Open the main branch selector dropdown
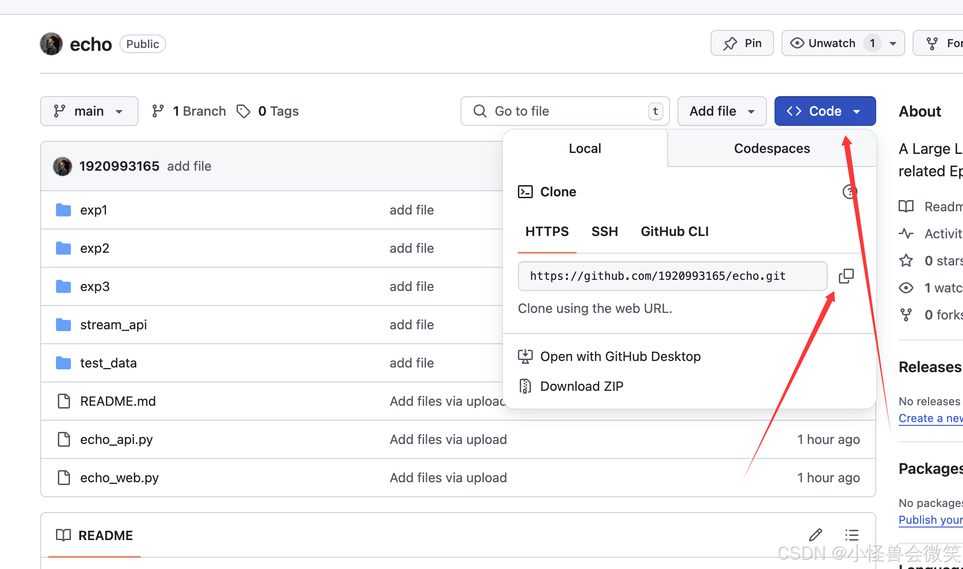Image resolution: width=963 pixels, height=569 pixels. coord(89,111)
